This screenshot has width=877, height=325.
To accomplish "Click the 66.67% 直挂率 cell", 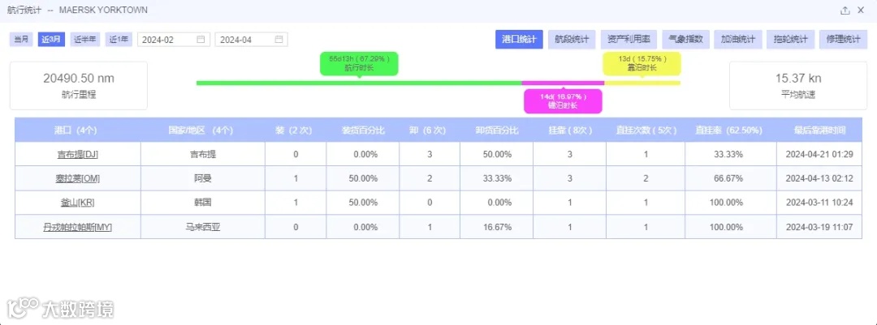I will [x=731, y=178].
